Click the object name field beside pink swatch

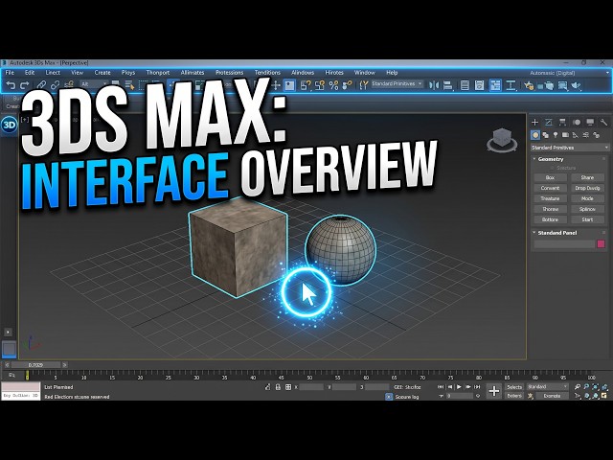(x=564, y=244)
